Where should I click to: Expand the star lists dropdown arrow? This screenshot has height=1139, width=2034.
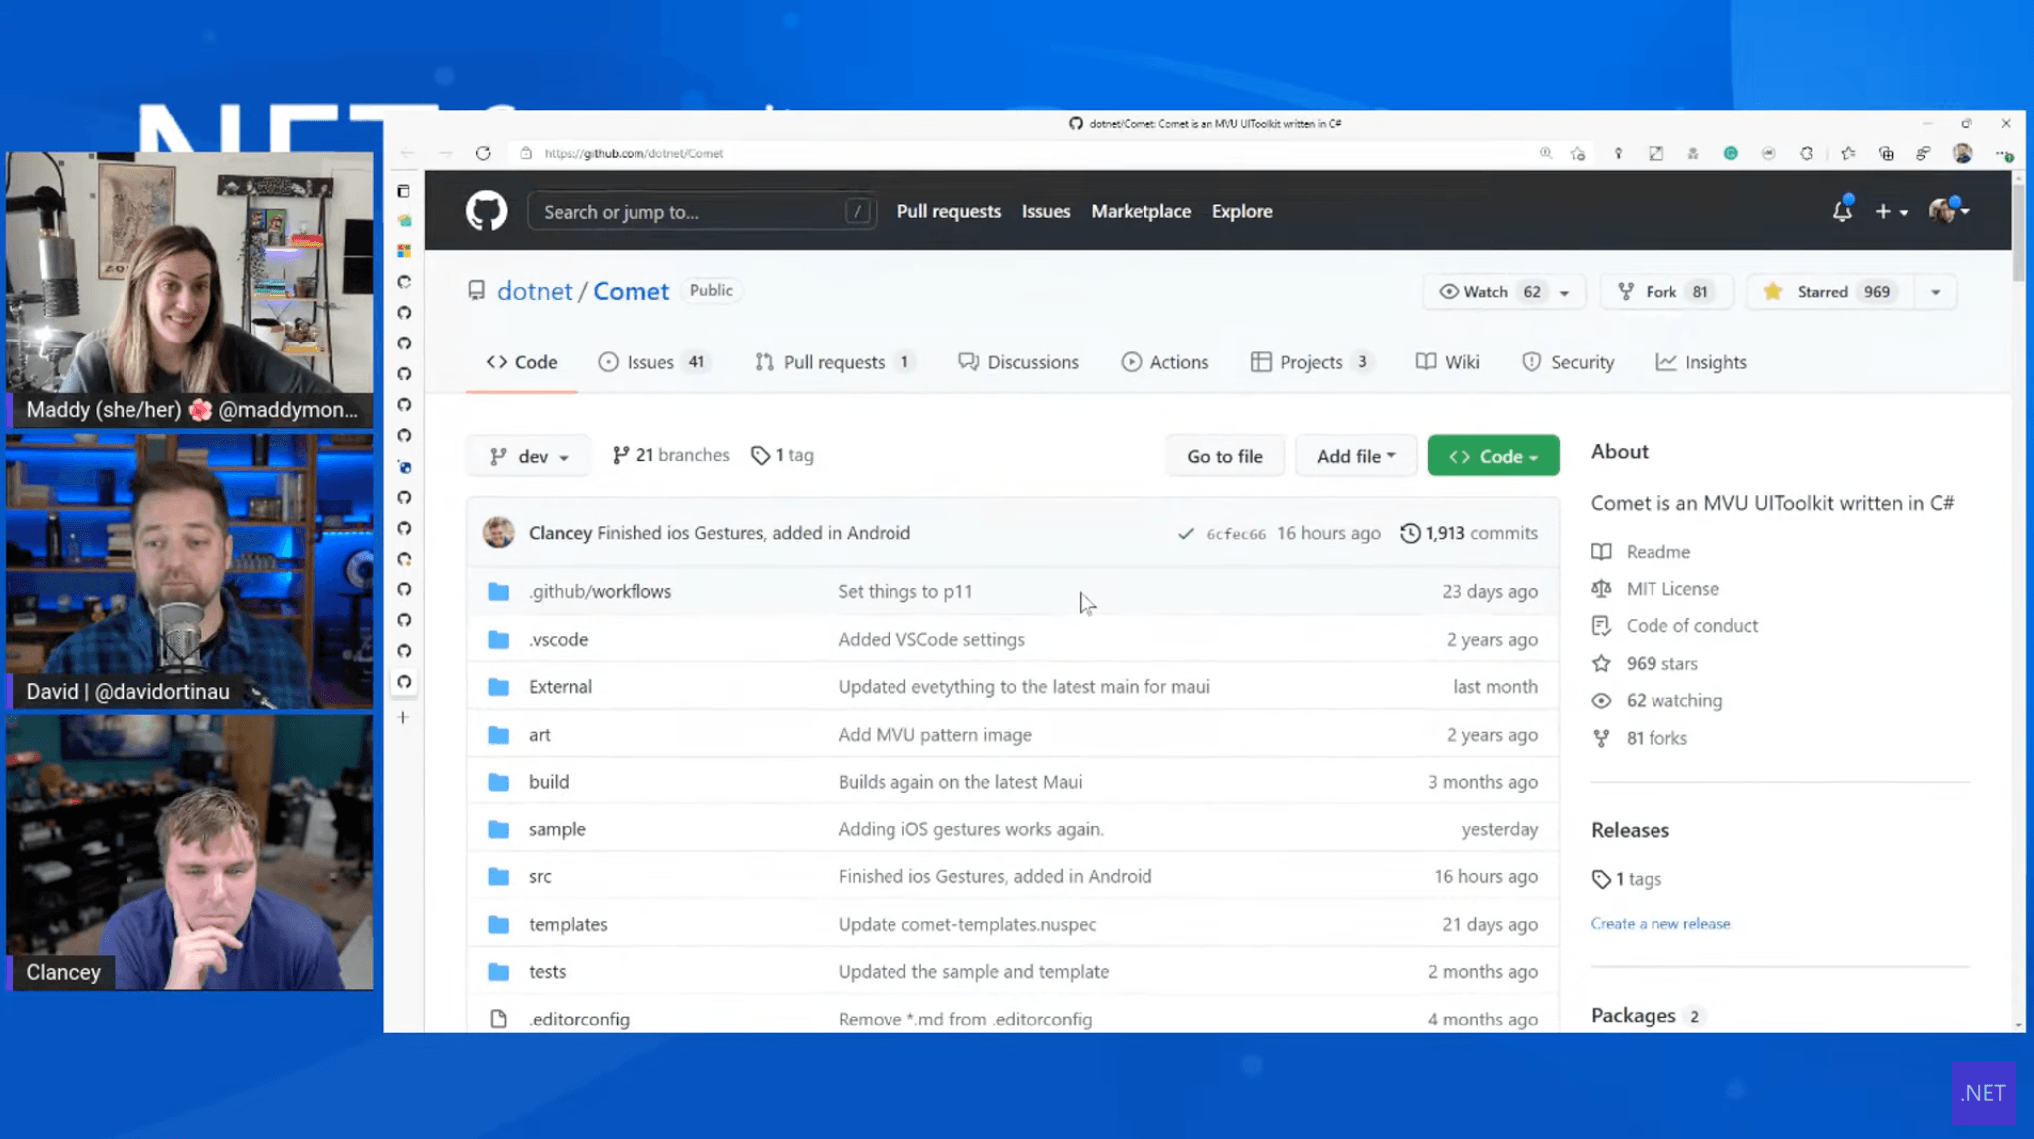1935,292
